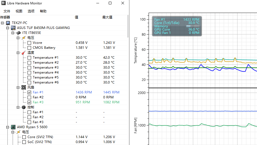Enable Temperature #2 checkbox
This screenshot has height=145, width=257.
click(29, 63)
